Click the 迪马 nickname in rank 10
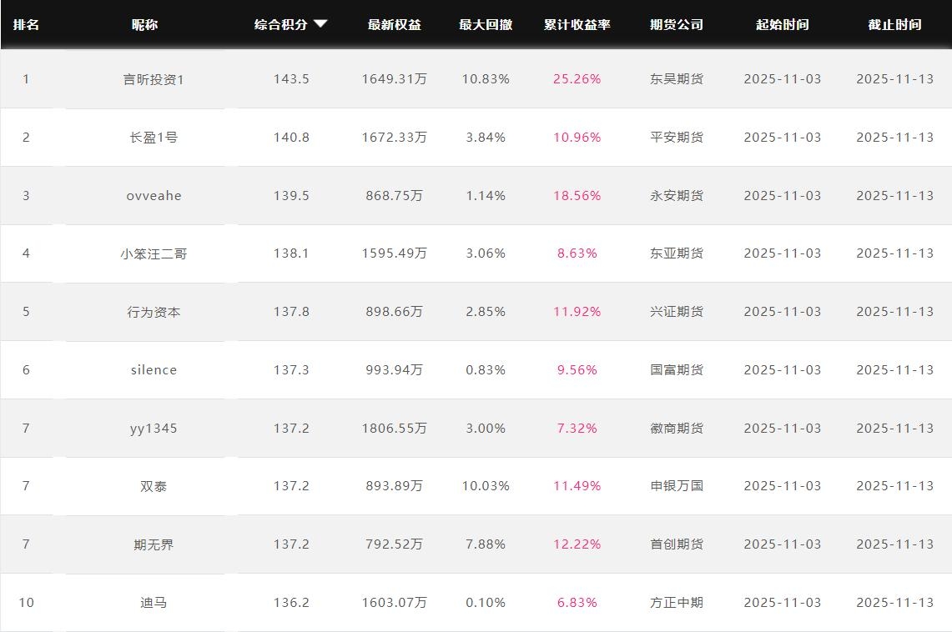The image size is (952, 632). (154, 603)
